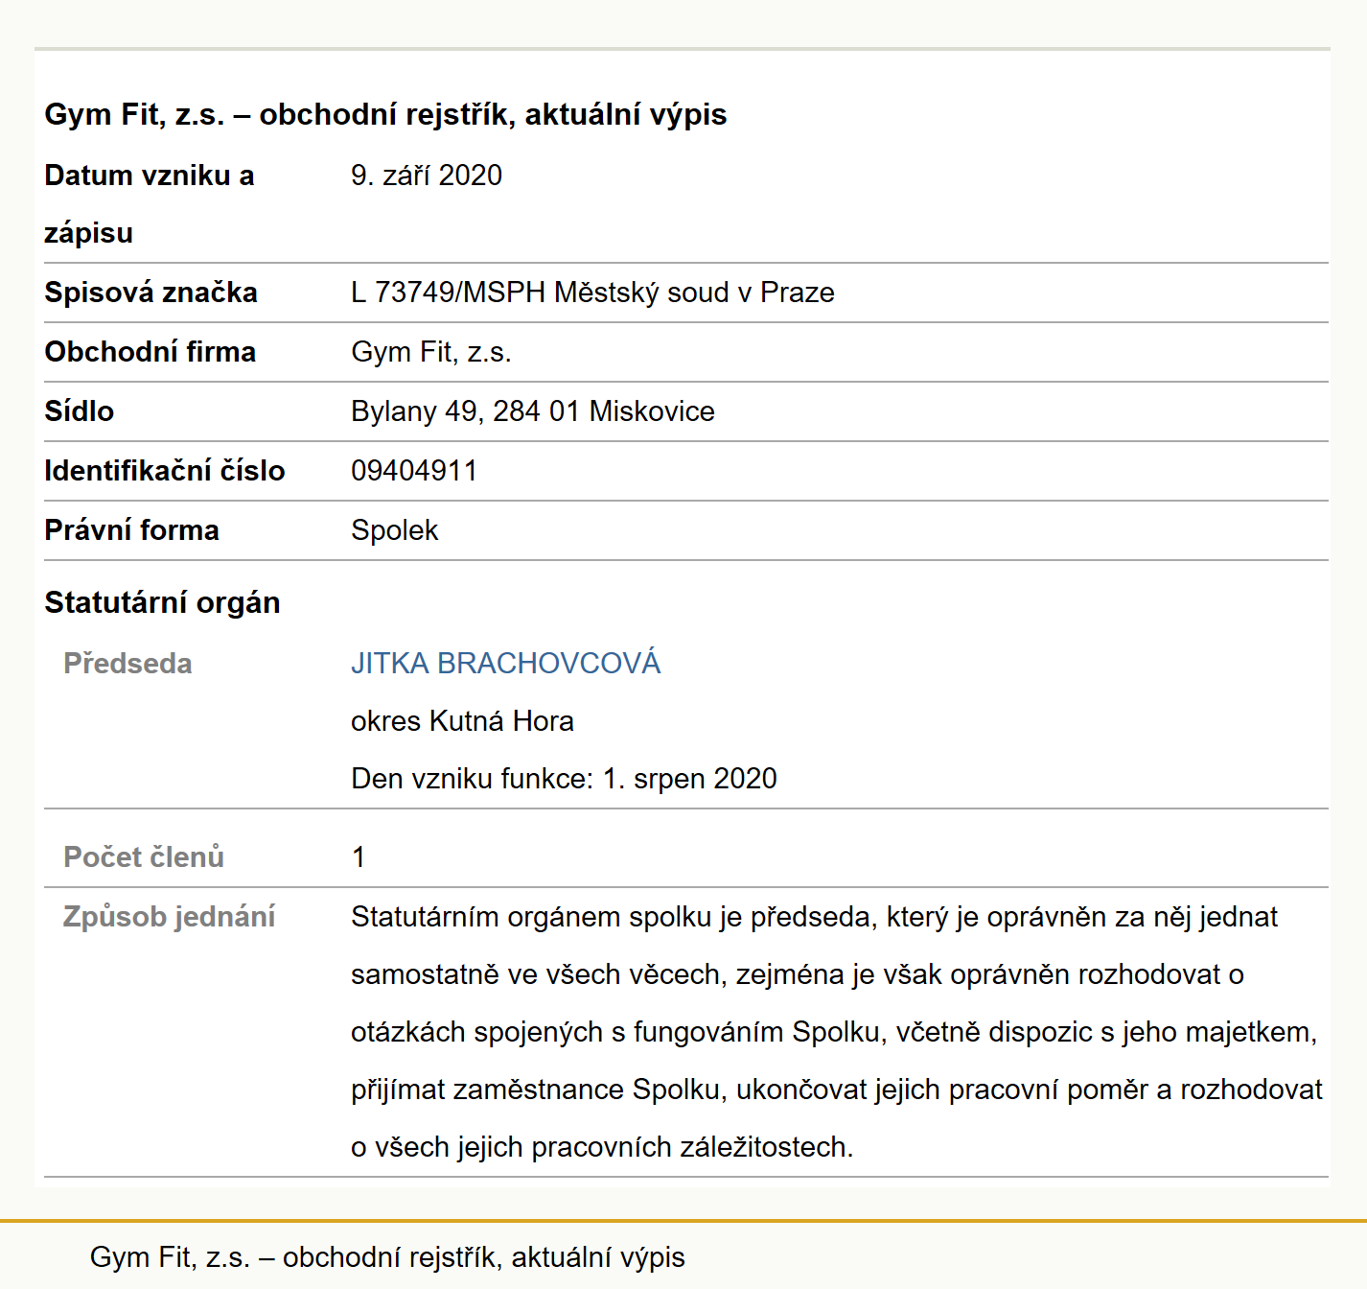The image size is (1367, 1289).
Task: Select the text 'okres Kutná Hora'
Action: (x=462, y=720)
